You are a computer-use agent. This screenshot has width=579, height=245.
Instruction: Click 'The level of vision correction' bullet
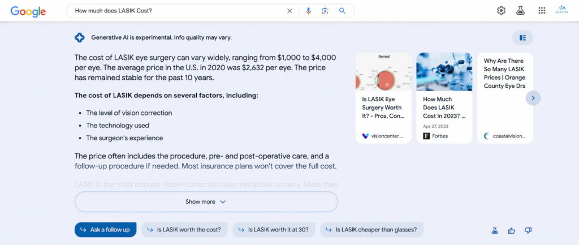coord(129,113)
